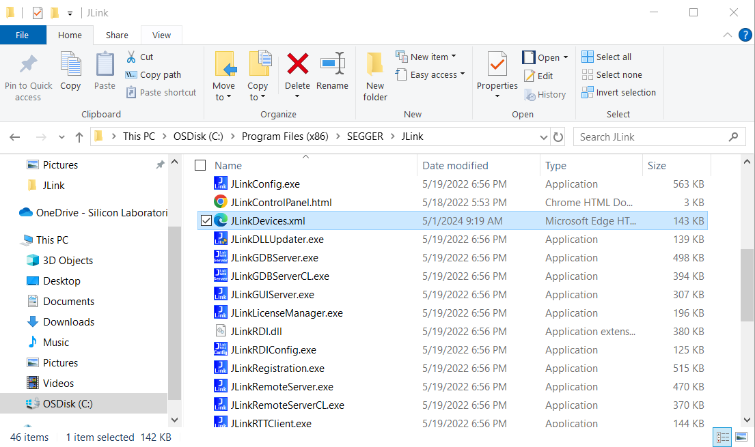This screenshot has height=447, width=755.
Task: Click History in the Open group
Action: [545, 95]
